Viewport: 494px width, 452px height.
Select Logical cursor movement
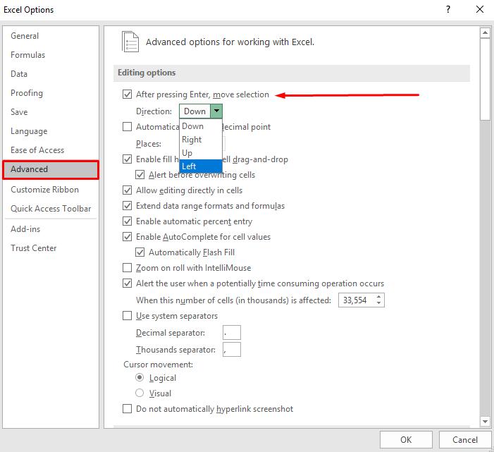tap(140, 378)
